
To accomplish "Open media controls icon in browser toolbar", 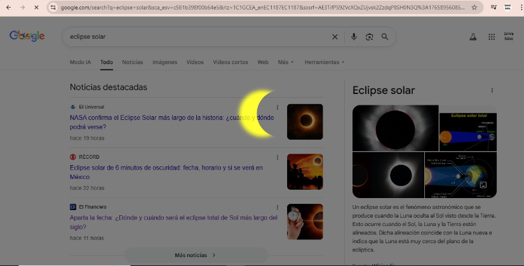I will pyautogui.click(x=494, y=7).
